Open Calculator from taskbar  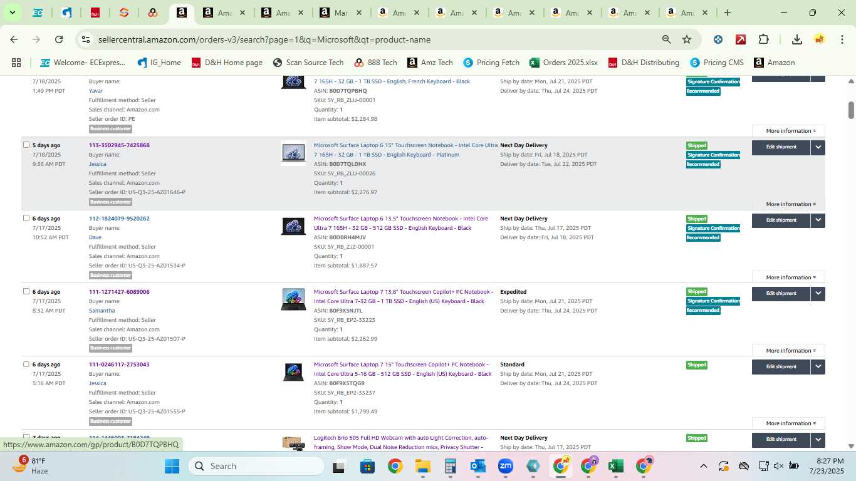[x=450, y=466]
